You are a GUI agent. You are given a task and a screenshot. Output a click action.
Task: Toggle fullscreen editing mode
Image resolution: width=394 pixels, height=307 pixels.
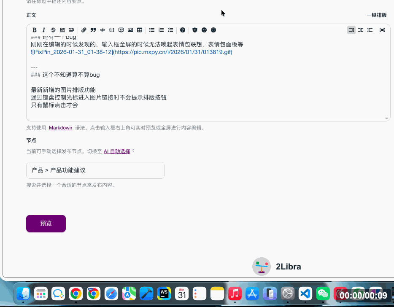point(382,30)
